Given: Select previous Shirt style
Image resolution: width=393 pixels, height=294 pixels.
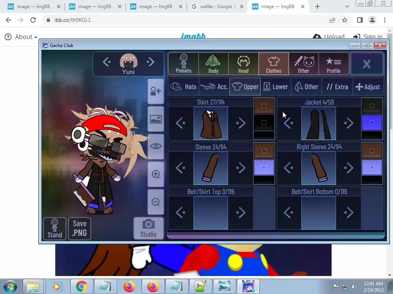Looking at the screenshot, I should pyautogui.click(x=181, y=123).
